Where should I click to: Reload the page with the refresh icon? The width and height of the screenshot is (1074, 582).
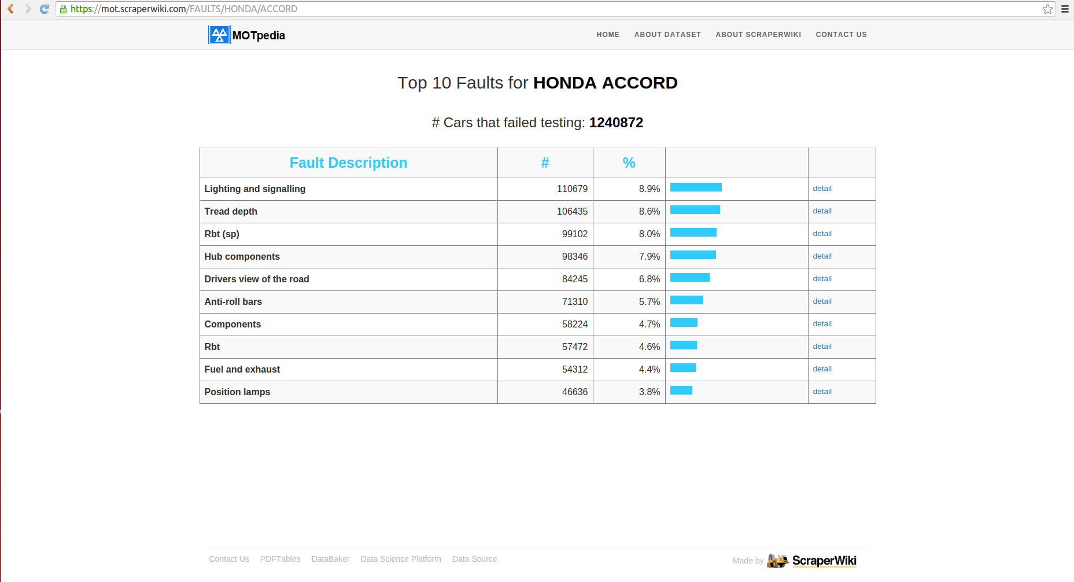pyautogui.click(x=45, y=9)
